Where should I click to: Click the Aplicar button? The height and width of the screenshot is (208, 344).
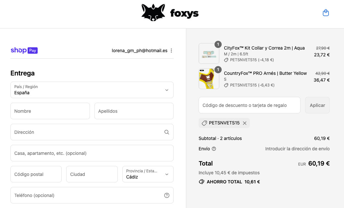(x=317, y=105)
